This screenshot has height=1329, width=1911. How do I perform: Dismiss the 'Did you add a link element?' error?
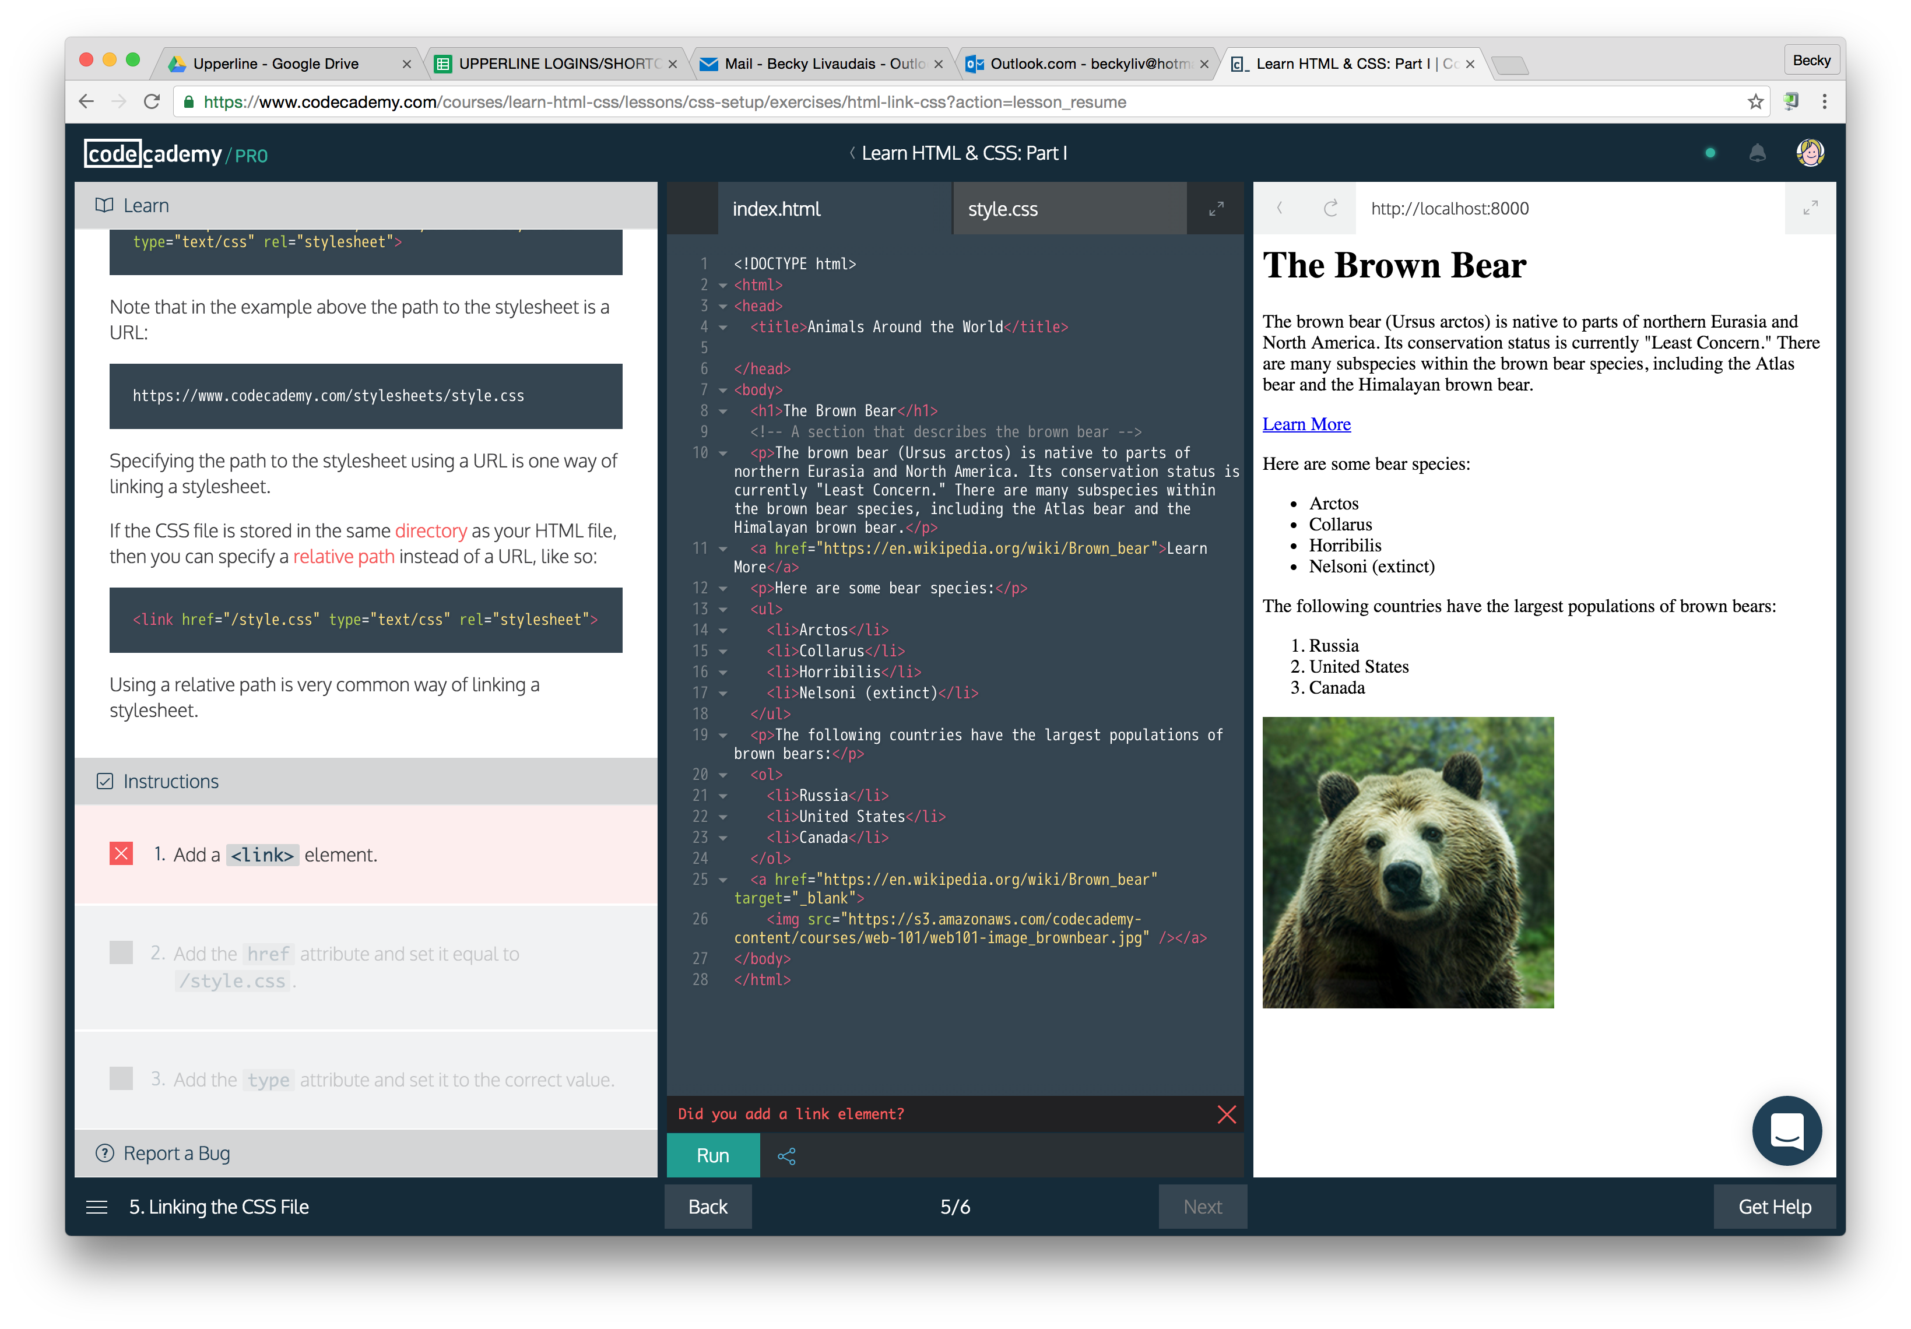[x=1226, y=1114]
